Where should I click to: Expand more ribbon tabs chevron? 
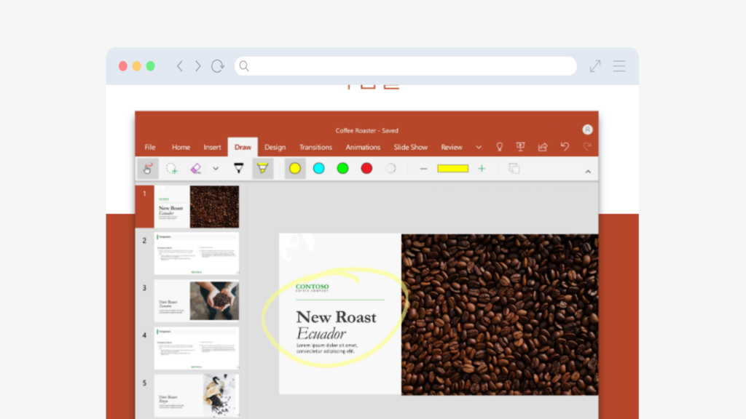479,147
